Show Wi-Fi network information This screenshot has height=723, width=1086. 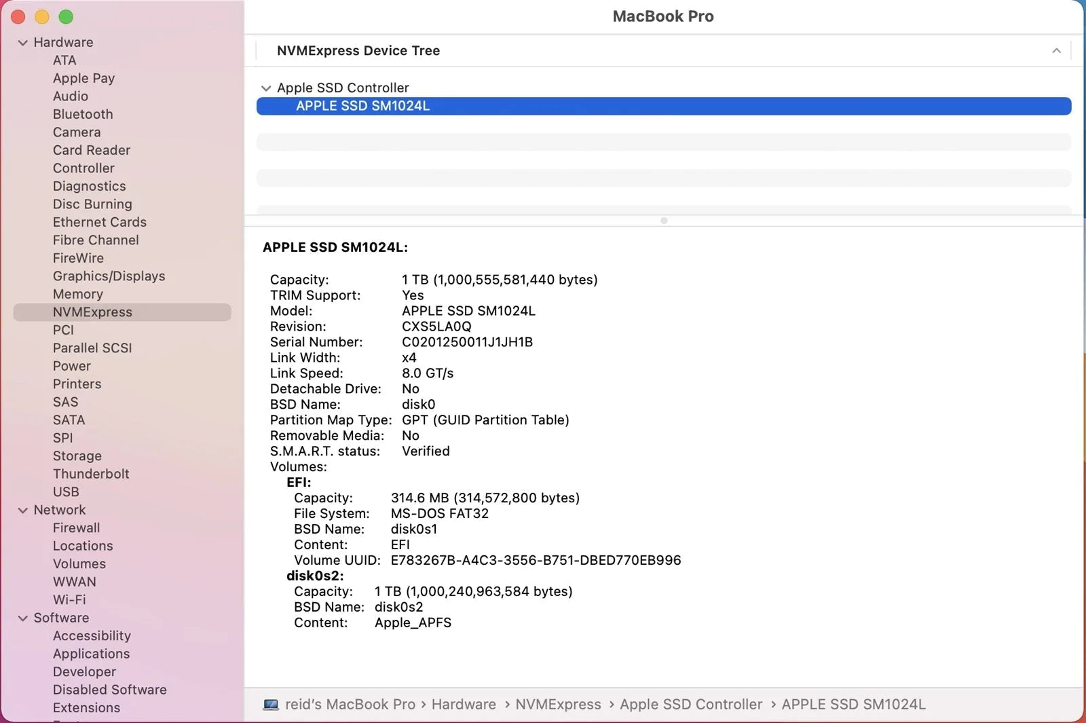pos(69,599)
